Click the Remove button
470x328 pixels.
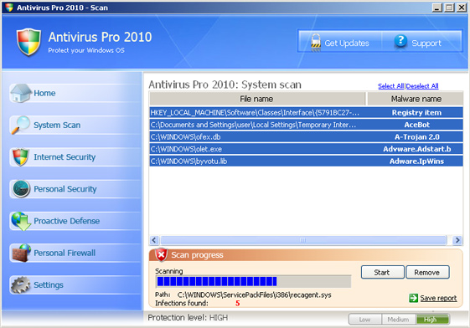(x=427, y=272)
